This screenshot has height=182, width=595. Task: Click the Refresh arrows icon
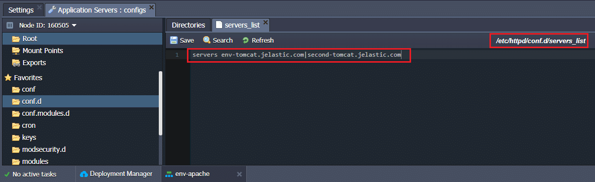[246, 40]
